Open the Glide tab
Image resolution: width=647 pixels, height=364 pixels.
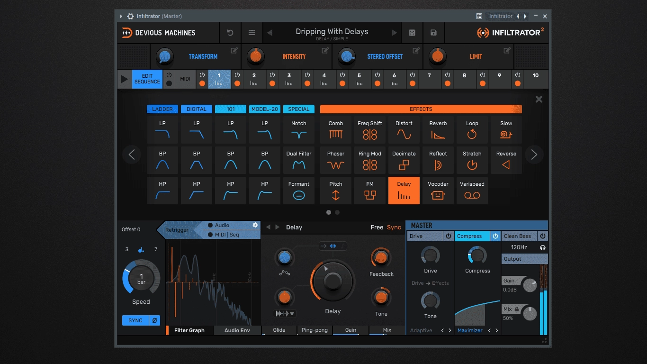279,330
